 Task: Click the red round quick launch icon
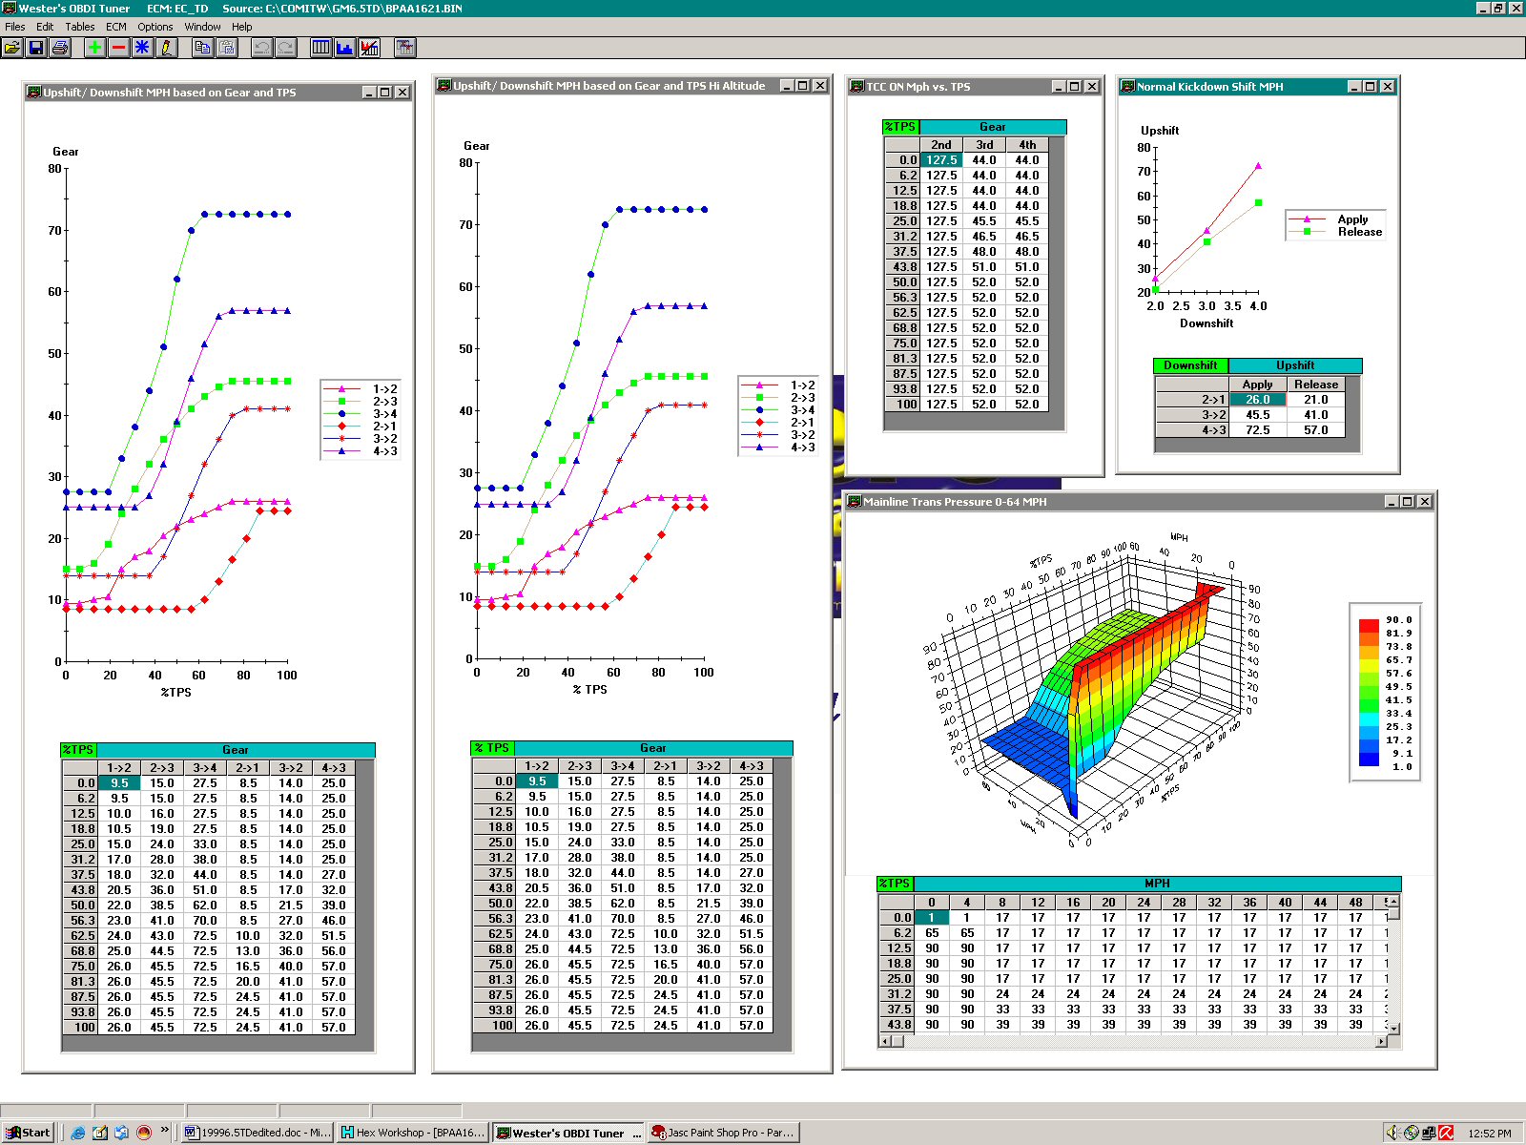coord(144,1133)
